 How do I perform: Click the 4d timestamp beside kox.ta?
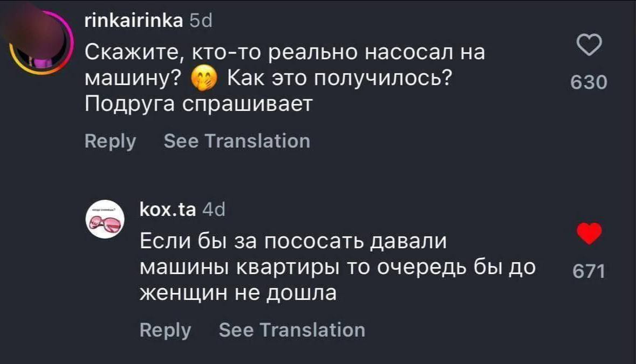point(213,211)
